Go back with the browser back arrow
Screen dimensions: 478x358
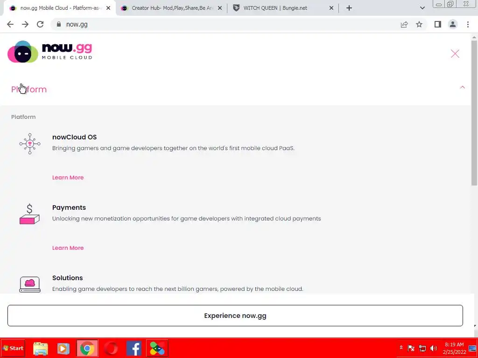(10, 24)
